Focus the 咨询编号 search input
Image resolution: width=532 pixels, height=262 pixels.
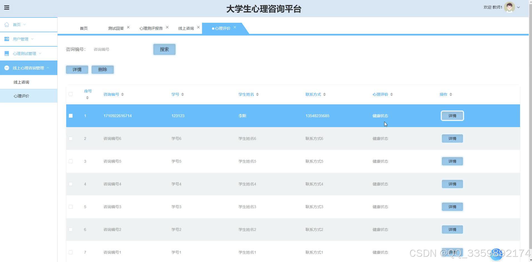[x=119, y=49]
